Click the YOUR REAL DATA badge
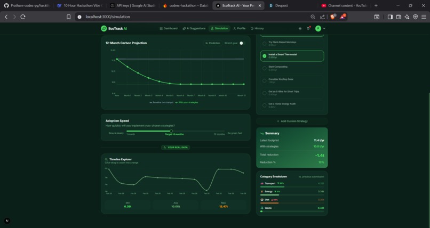This screenshot has height=228, width=430. [176, 148]
